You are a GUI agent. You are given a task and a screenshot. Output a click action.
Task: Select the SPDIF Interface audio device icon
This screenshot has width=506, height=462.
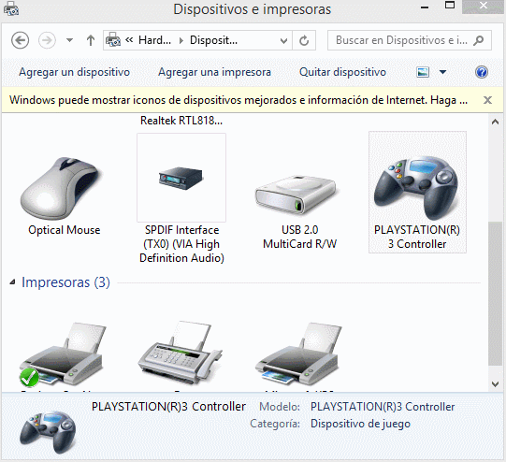coord(181,178)
